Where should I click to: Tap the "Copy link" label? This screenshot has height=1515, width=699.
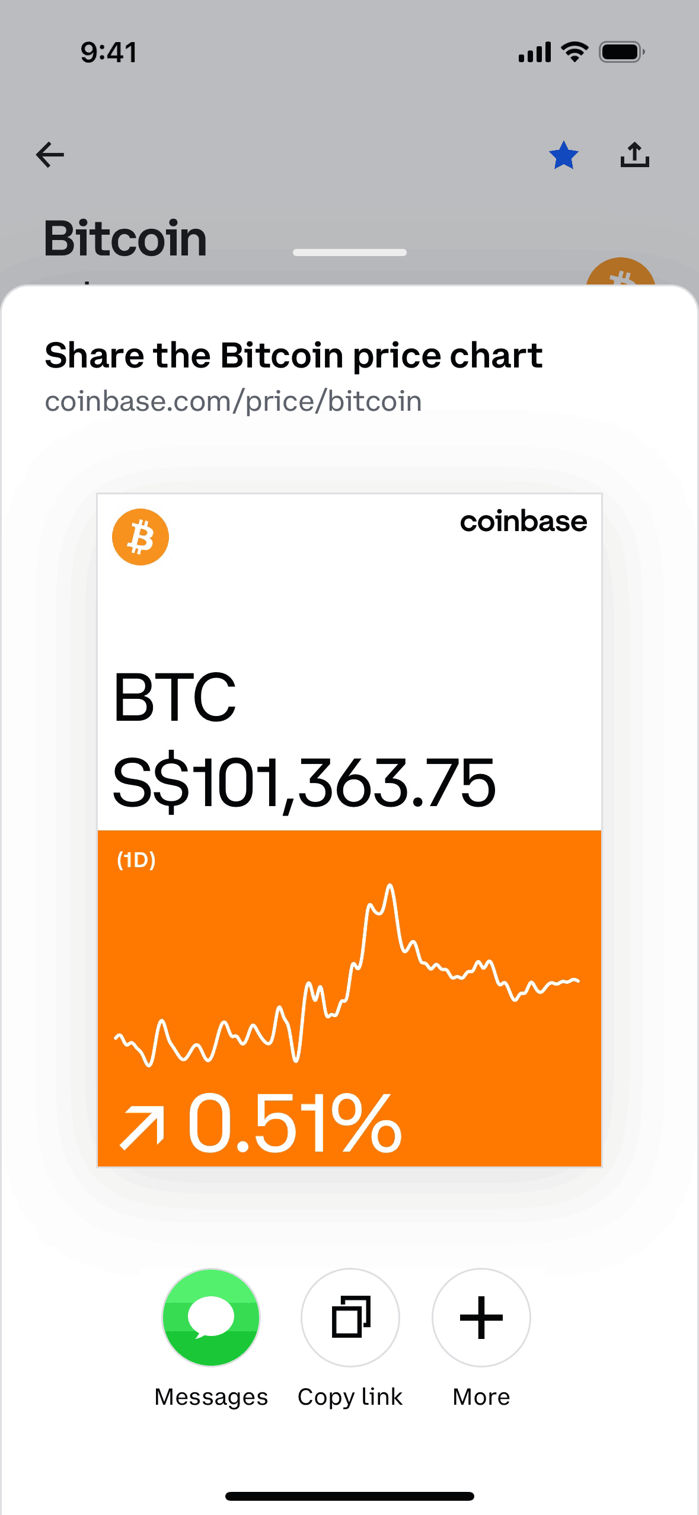350,1397
